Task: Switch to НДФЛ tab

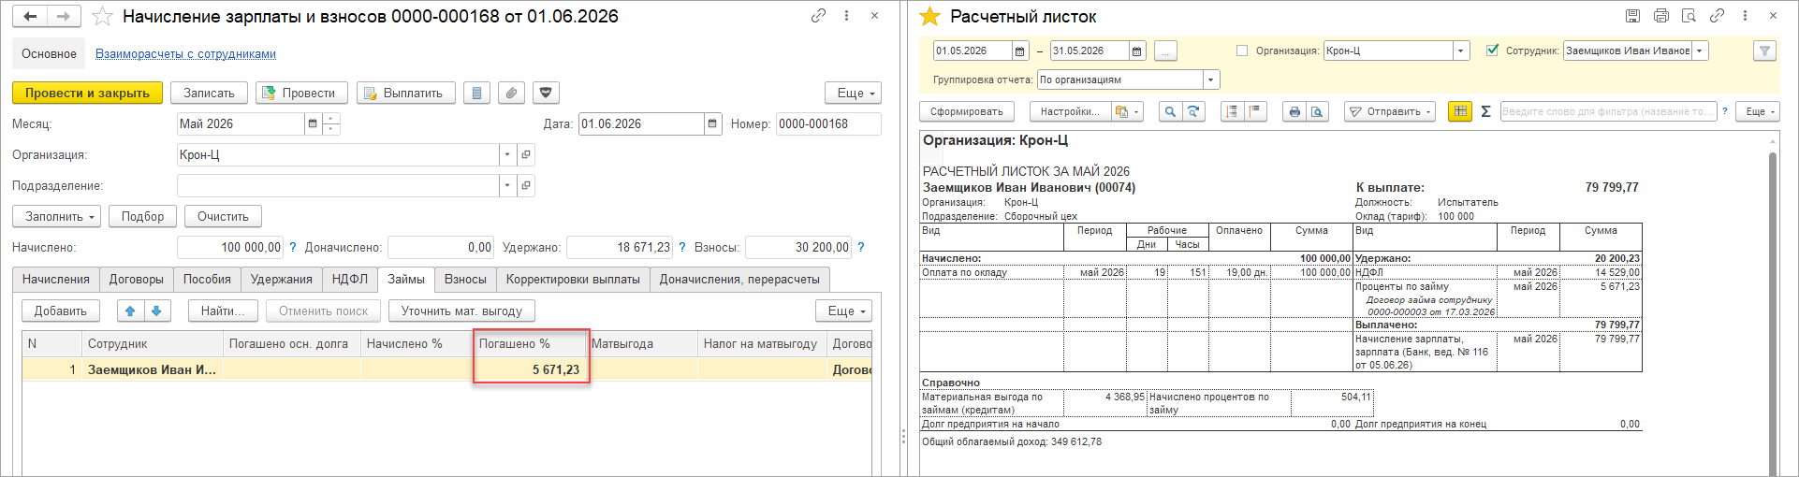Action: (x=350, y=279)
